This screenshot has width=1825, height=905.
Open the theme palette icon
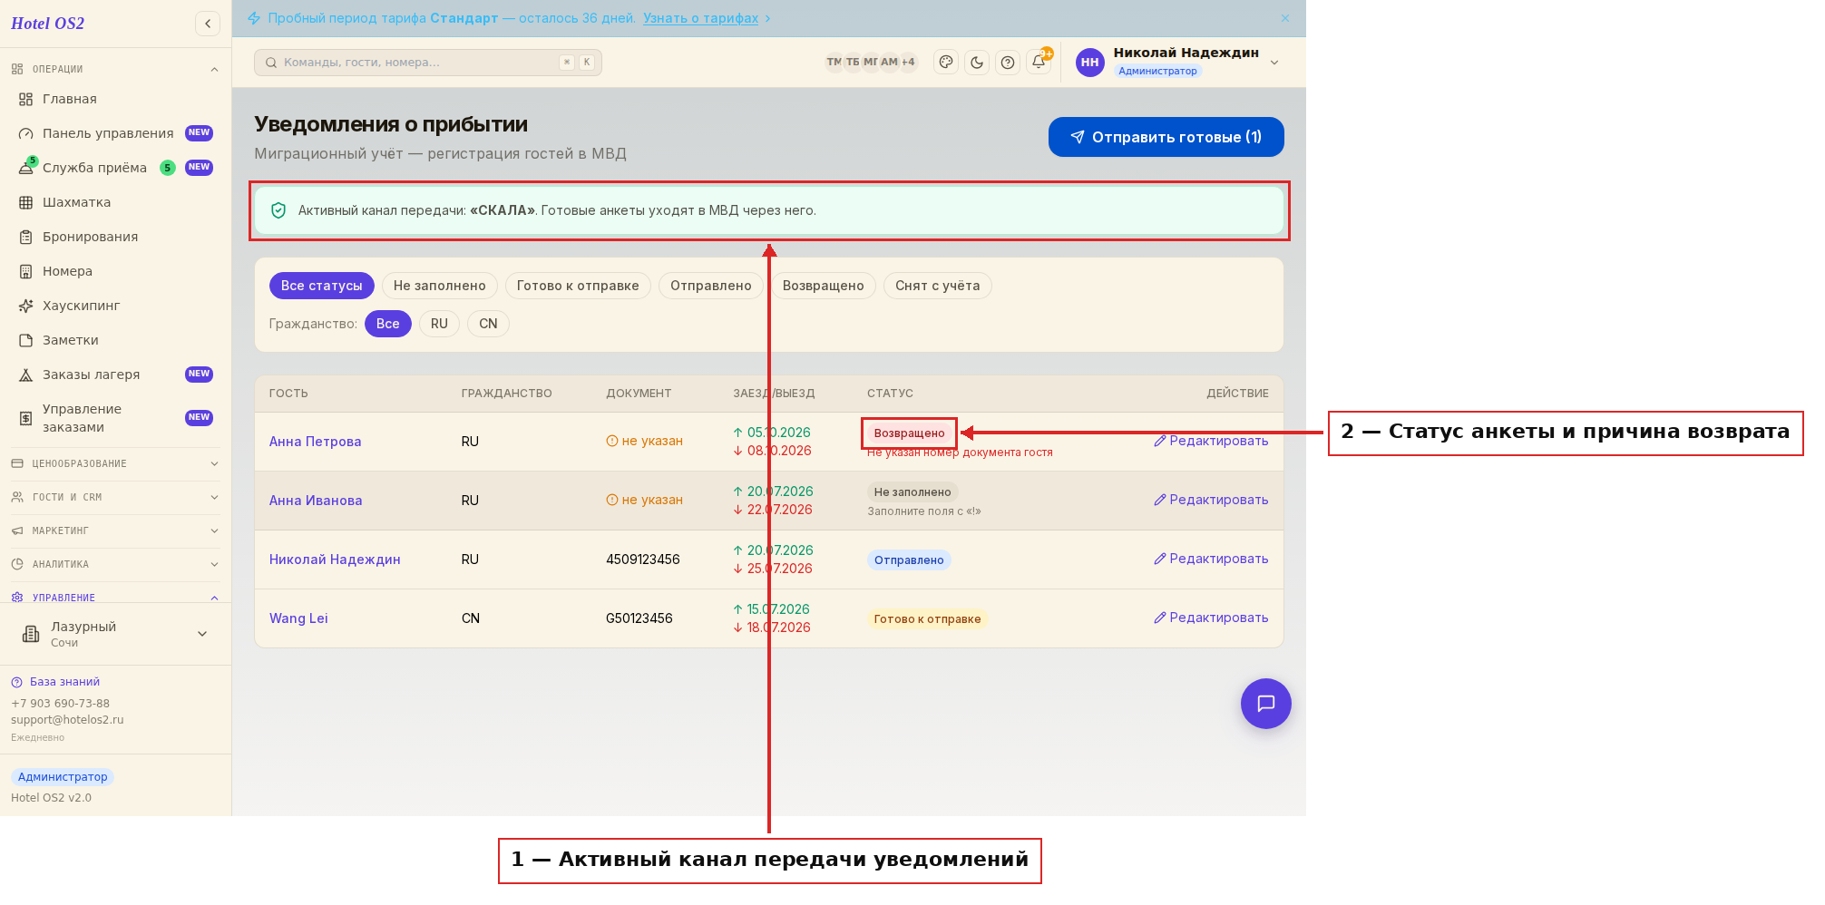946,63
